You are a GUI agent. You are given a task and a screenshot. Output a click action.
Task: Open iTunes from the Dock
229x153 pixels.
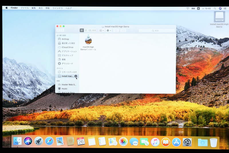[x=155, y=142]
